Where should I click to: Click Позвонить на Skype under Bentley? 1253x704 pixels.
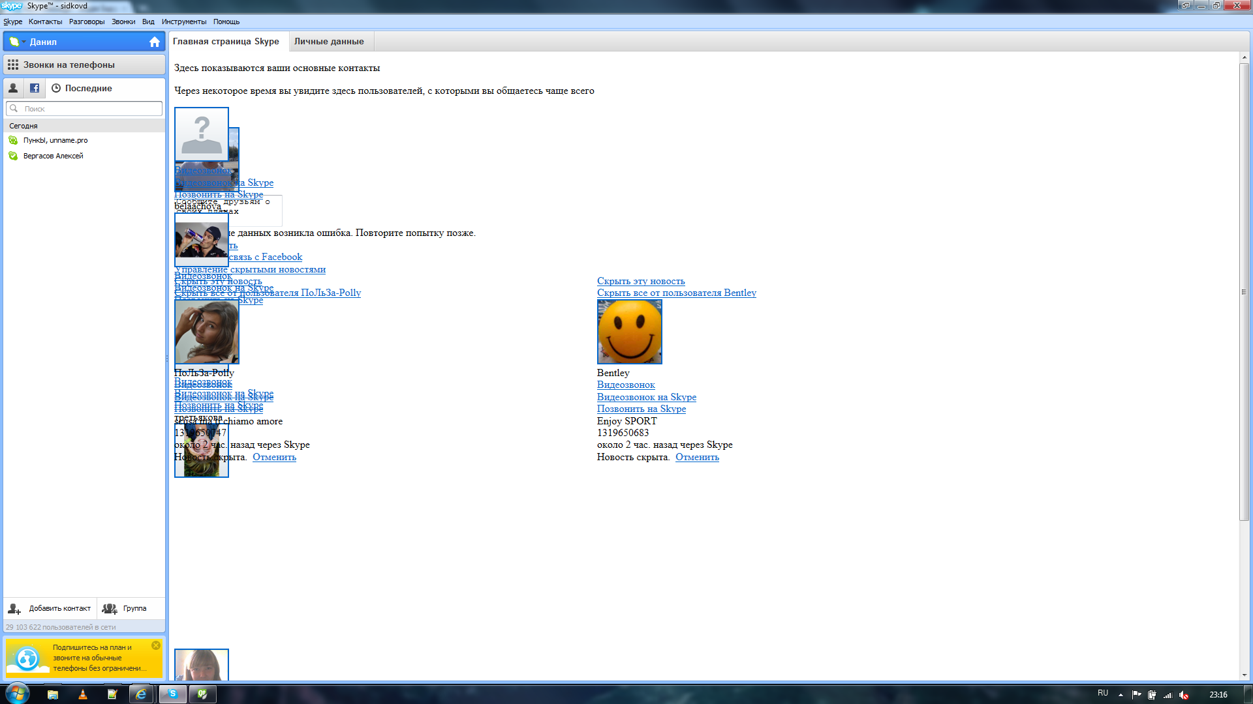tap(641, 409)
